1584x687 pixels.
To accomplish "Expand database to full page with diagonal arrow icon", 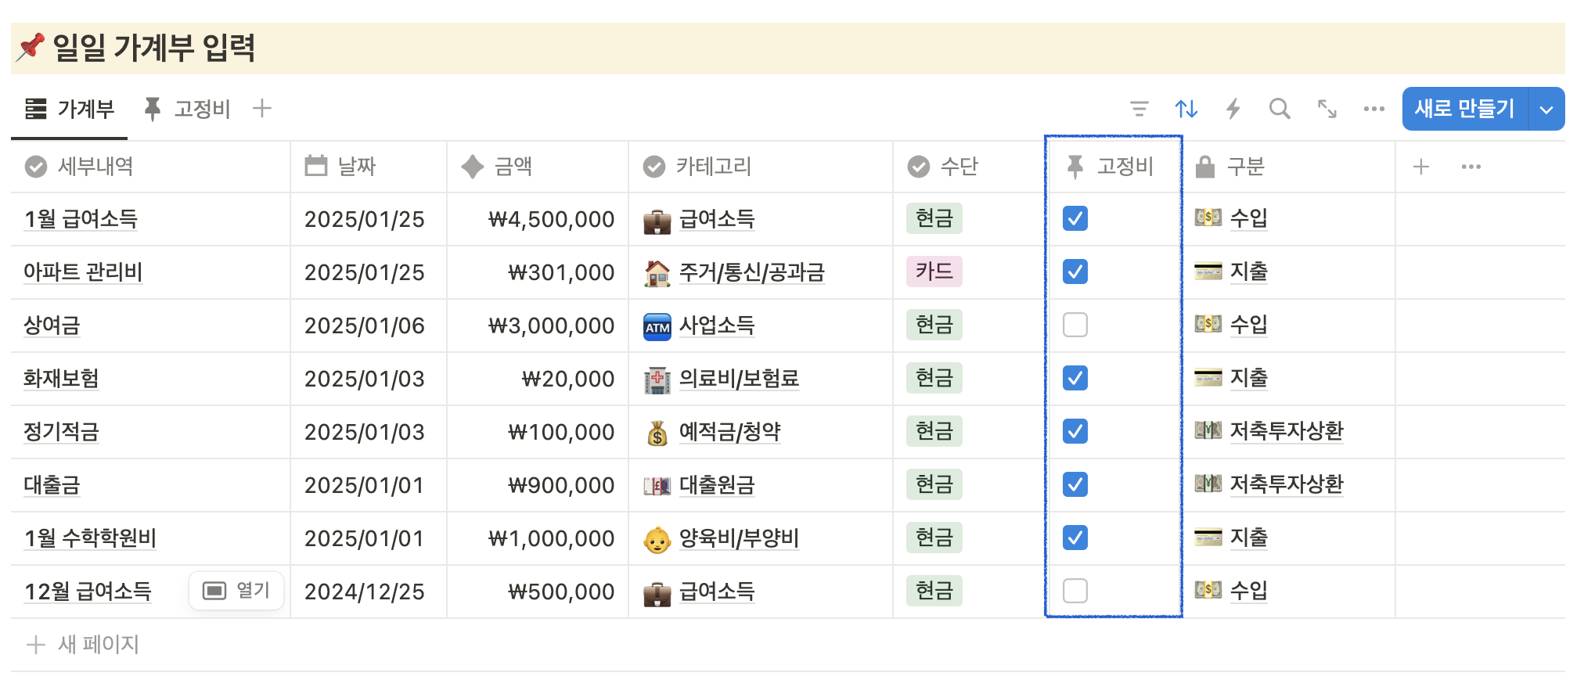I will (1327, 109).
